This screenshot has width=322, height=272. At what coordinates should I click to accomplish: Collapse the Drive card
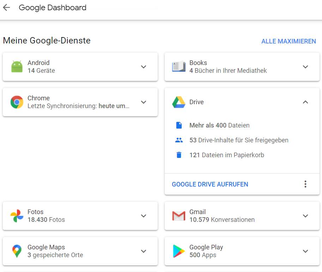305,102
